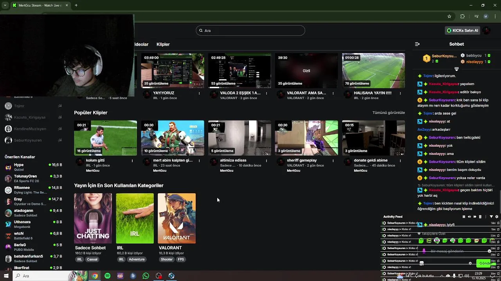The width and height of the screenshot is (501, 281).
Task: Switch to the Videolar tab
Action: [141, 44]
